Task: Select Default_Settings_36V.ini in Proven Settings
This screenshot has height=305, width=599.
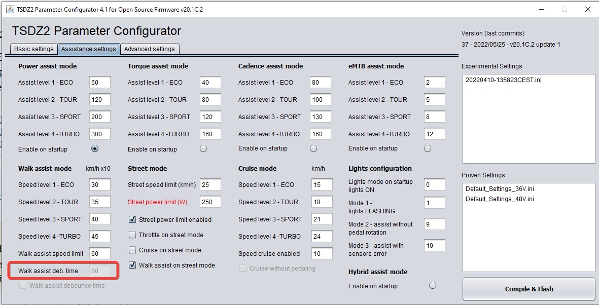Action: point(500,189)
